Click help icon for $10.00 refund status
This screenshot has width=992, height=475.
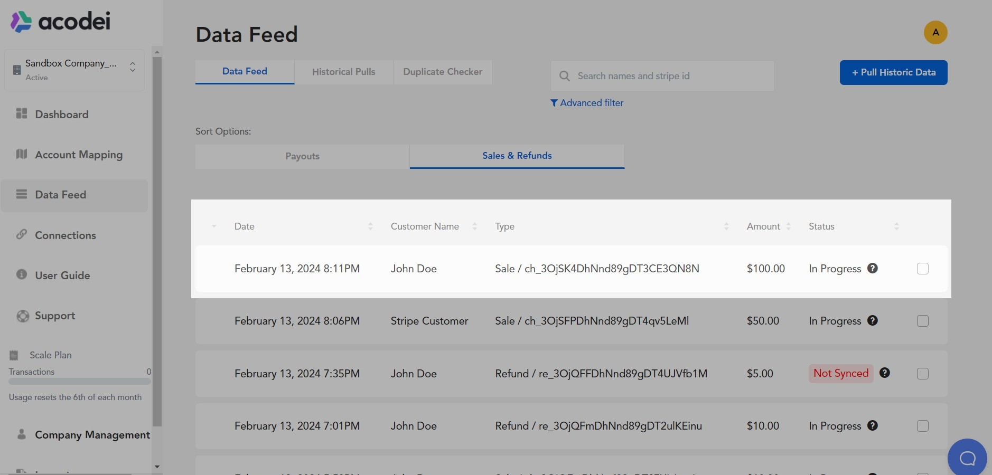(873, 425)
